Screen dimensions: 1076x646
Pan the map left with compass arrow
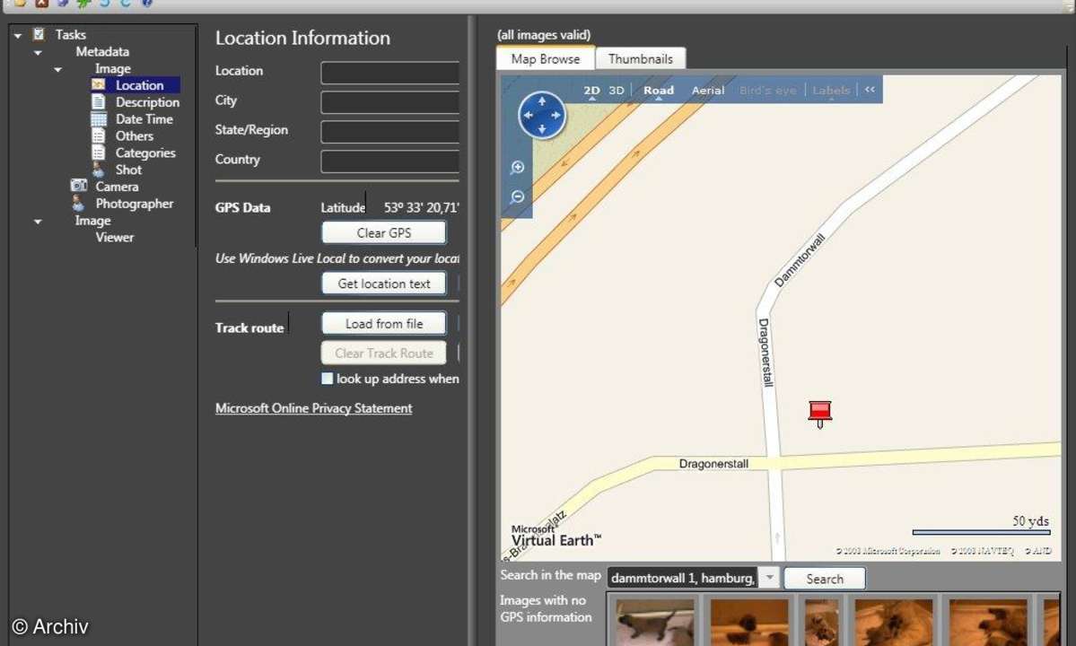coord(528,115)
